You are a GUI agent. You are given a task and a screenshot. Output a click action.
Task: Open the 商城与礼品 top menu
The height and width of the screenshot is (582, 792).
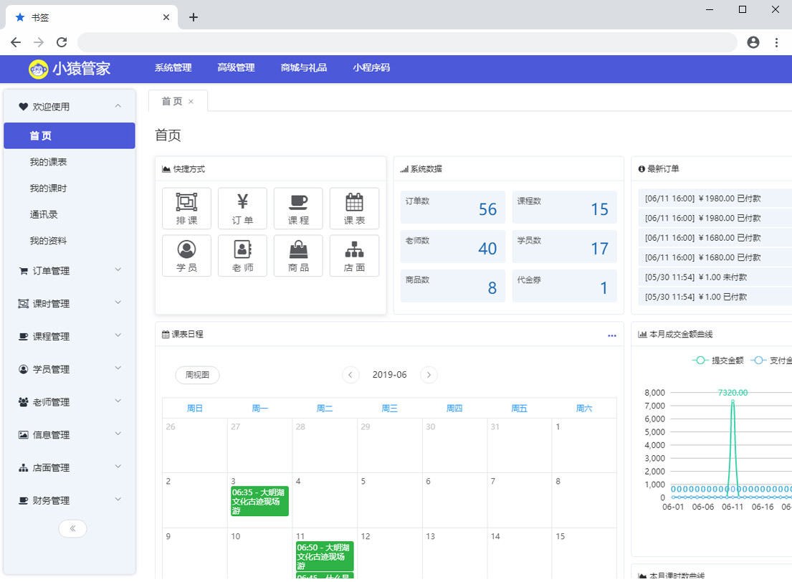coord(304,67)
